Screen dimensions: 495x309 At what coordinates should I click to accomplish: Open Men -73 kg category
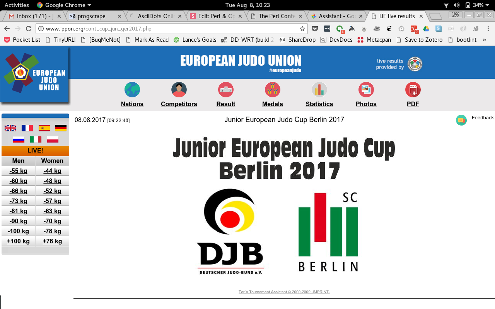coord(18,201)
